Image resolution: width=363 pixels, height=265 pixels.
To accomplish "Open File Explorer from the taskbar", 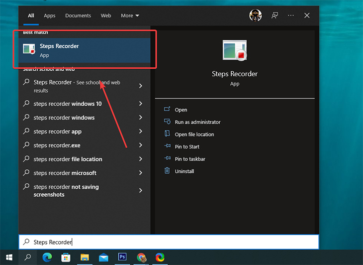I will click(85, 258).
